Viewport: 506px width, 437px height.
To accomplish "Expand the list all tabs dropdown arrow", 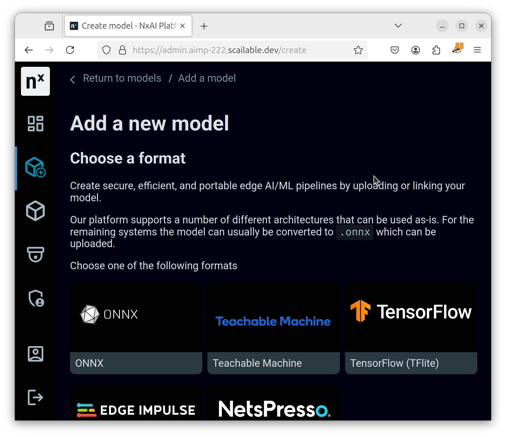I will click(x=398, y=26).
